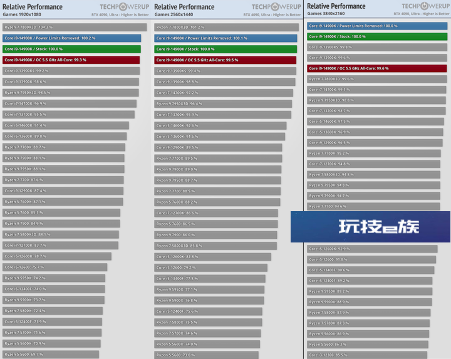Viewport: 451px width, 359px height.
Task: Select the 'Core i9-12900K: 96.5 %' bar
Action: click(x=375, y=143)
